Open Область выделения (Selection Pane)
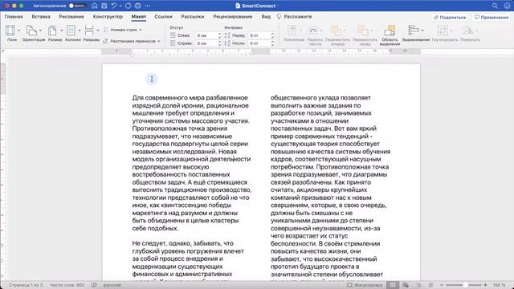 pyautogui.click(x=390, y=35)
